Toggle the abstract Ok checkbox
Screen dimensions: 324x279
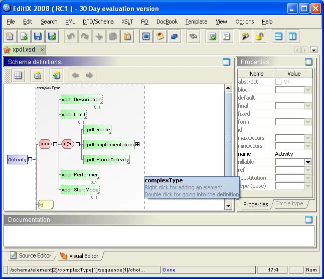tap(278, 82)
